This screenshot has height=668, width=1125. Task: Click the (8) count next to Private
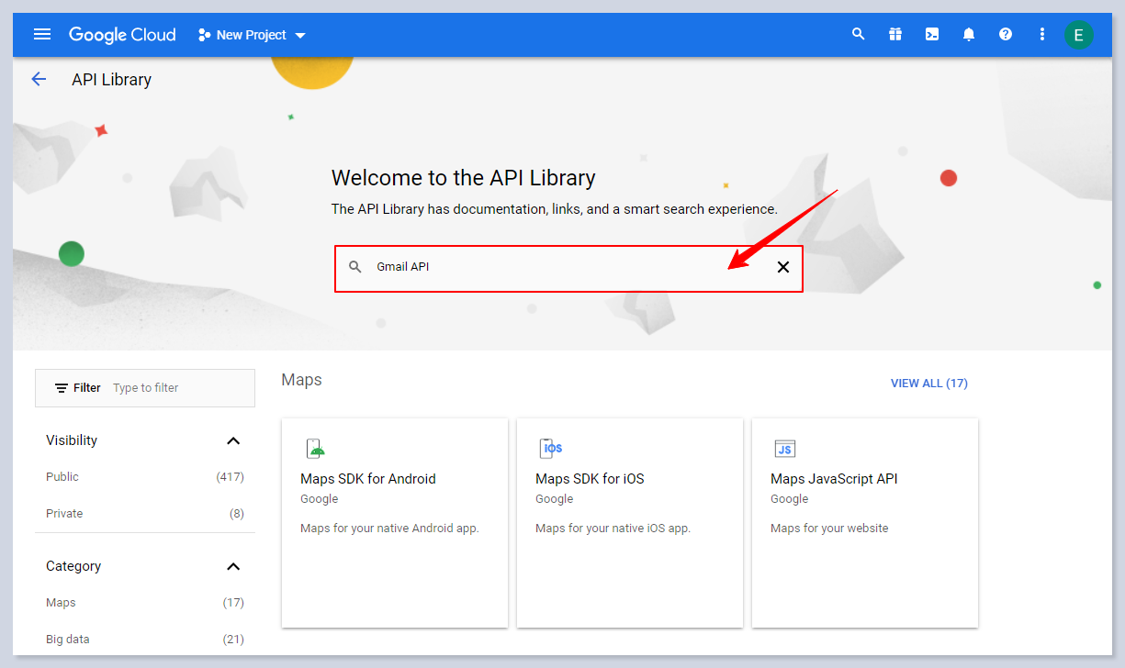tap(237, 514)
